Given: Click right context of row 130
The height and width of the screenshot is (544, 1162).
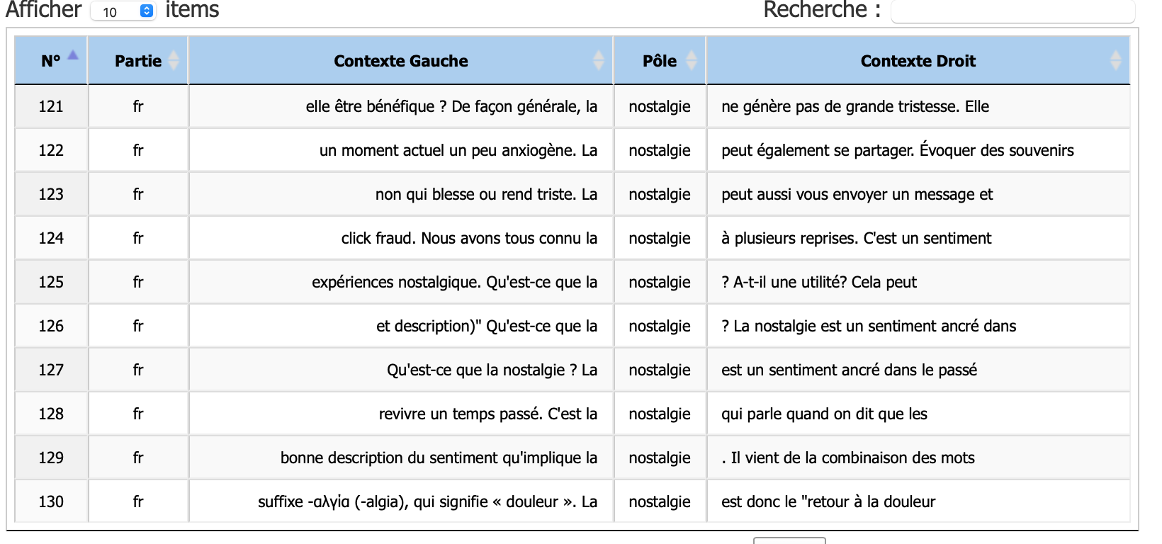Looking at the screenshot, I should pos(828,501).
